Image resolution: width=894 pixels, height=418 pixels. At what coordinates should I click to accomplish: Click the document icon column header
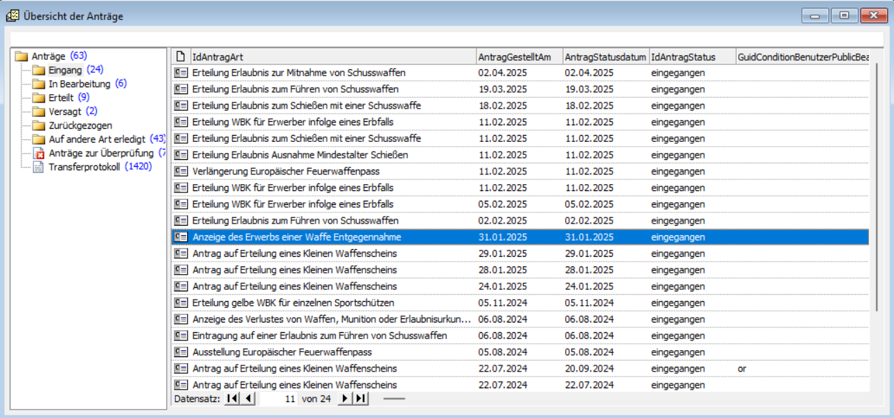pyautogui.click(x=181, y=57)
